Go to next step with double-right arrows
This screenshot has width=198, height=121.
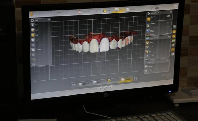coord(136,79)
